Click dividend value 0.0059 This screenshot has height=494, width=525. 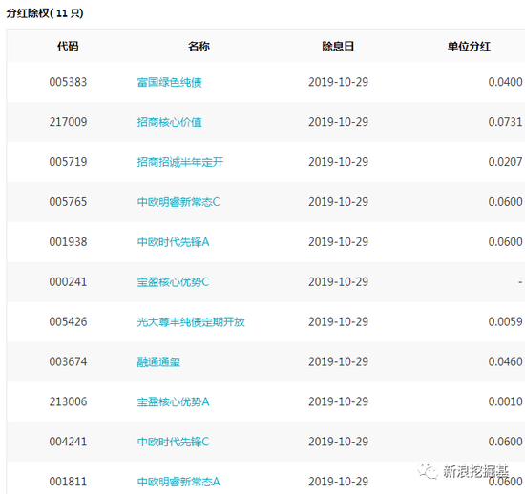click(x=505, y=321)
